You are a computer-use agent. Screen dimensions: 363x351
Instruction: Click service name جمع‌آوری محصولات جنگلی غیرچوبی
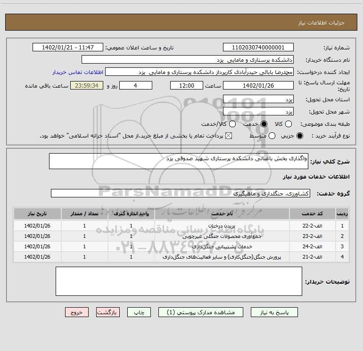coord(222,236)
